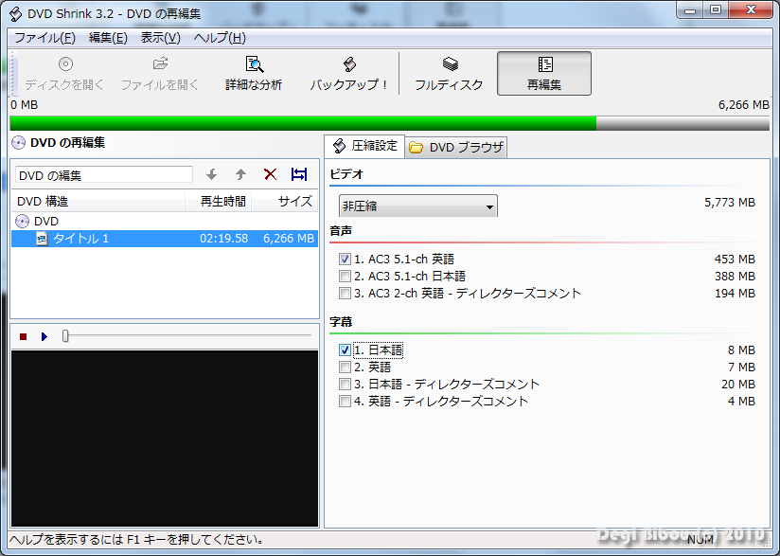Sort by the サイズ column header
780x556 pixels.
(285, 201)
